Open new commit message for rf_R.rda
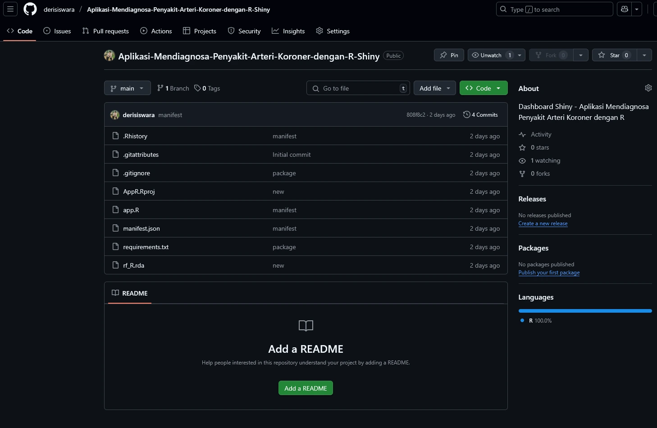Viewport: 657px width, 428px height. pos(278,265)
